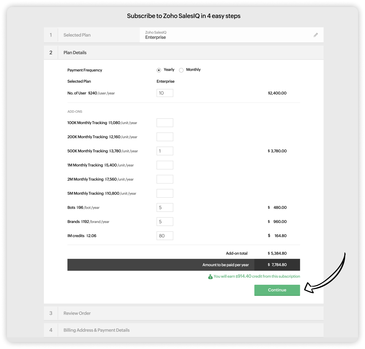Click the Brands $192 /brand /year label
The height and width of the screenshot is (349, 365).
pos(88,222)
